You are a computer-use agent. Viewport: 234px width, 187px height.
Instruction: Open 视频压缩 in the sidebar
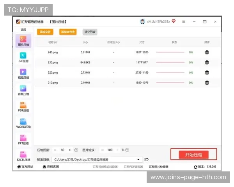click(23, 74)
